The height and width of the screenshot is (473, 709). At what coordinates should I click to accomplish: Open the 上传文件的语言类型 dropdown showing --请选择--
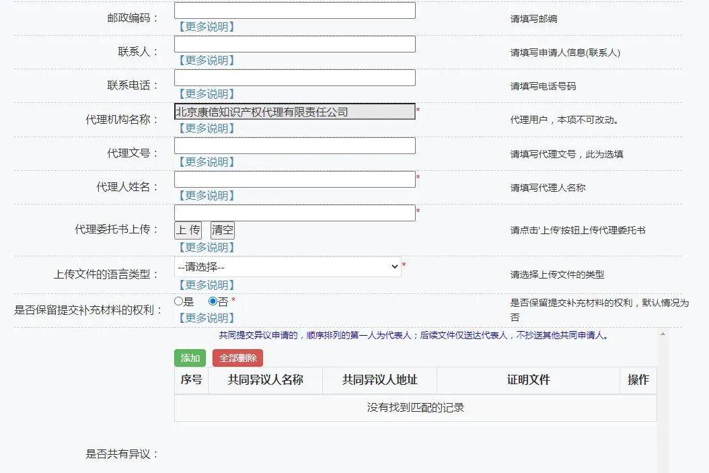pos(288,267)
